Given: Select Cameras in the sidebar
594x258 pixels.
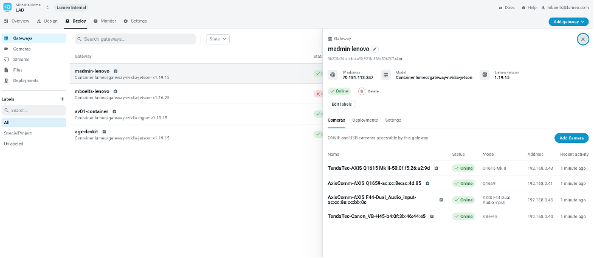Looking at the screenshot, I should pos(33,49).
